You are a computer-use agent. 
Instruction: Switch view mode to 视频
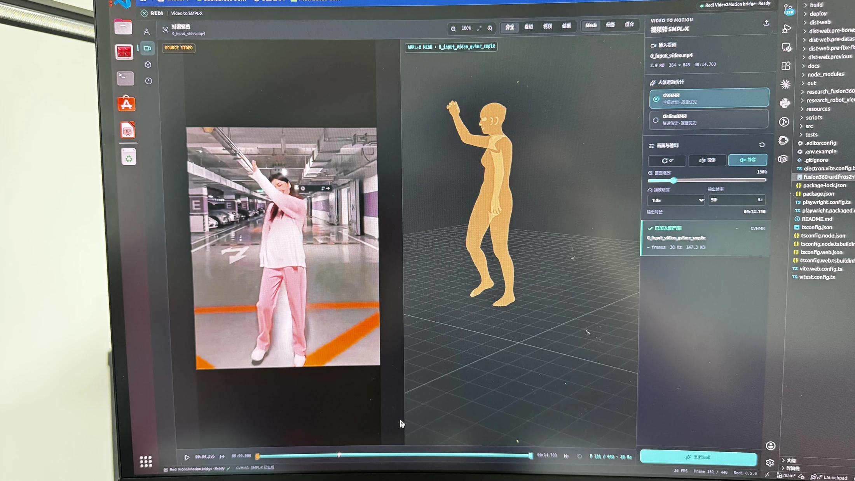click(x=548, y=26)
